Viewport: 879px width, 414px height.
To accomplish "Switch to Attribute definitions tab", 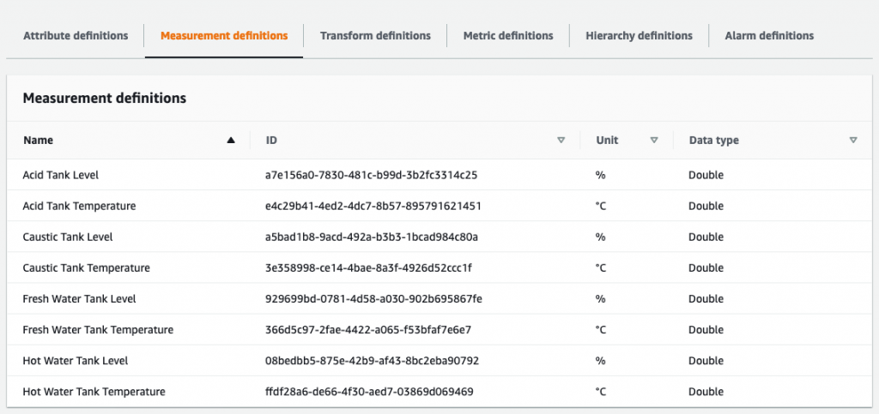I will click(x=76, y=36).
